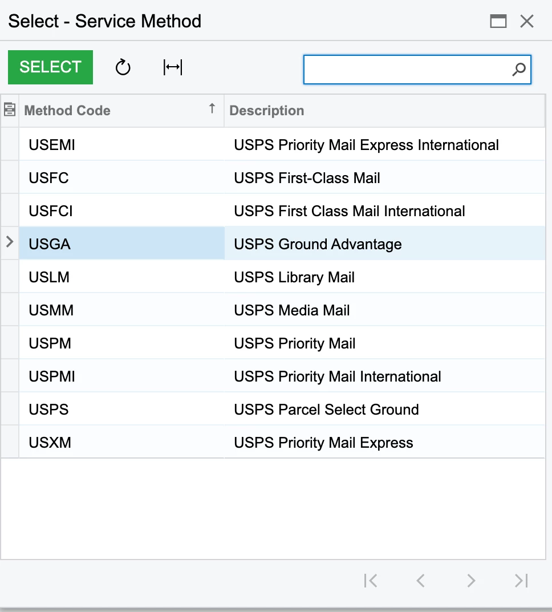Go to the previous page of results
The width and height of the screenshot is (552, 612).
[420, 581]
